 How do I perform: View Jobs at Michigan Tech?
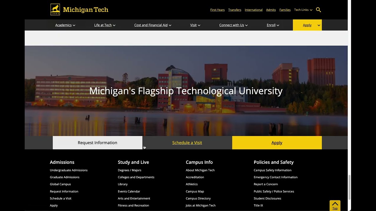point(201,205)
